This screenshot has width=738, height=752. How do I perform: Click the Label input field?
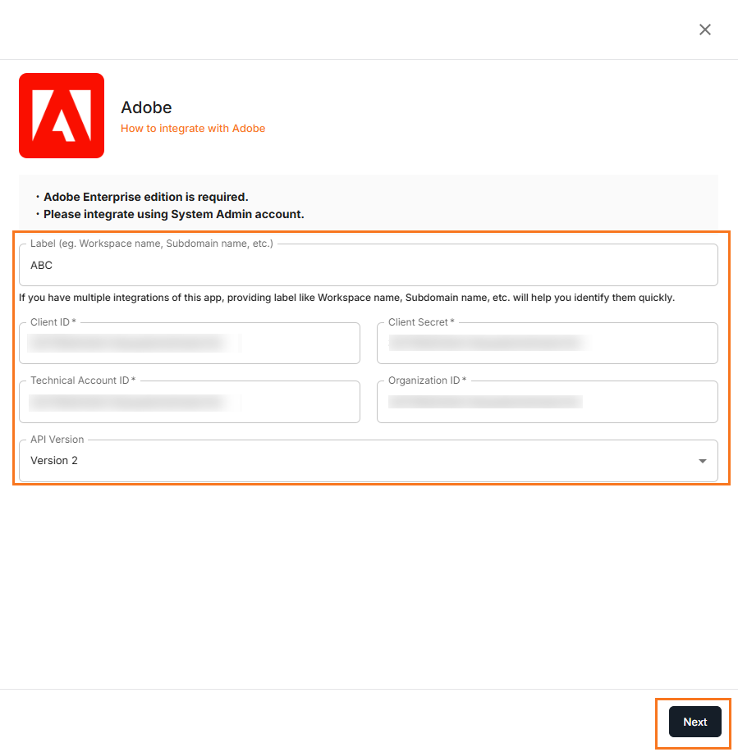pyautogui.click(x=369, y=265)
